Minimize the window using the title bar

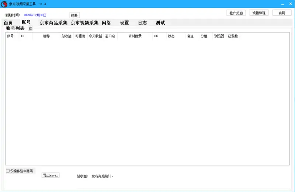click(281, 4)
